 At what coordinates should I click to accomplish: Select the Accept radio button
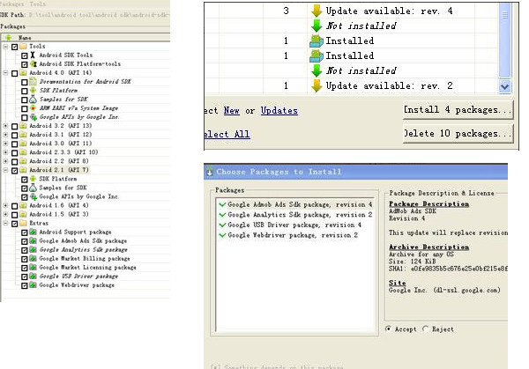pos(389,328)
